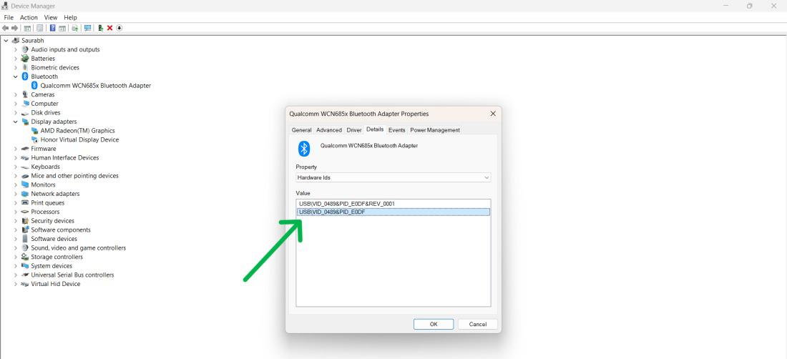Collapse the Saurabh root computer node

point(6,41)
